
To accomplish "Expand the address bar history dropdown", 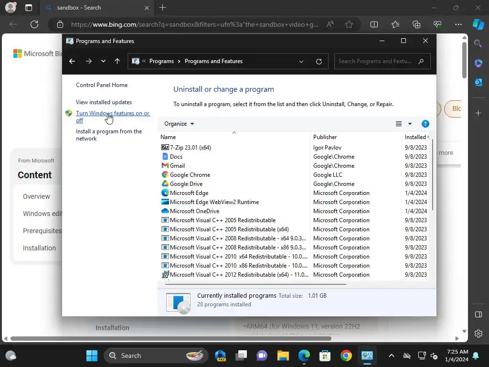I will point(301,62).
